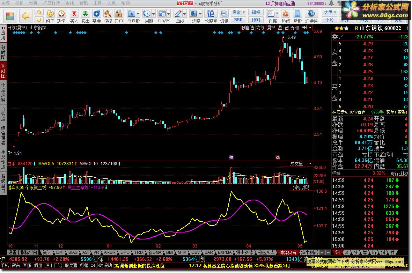Click the 买入 buy icon
412x273 pixels.
74,16
